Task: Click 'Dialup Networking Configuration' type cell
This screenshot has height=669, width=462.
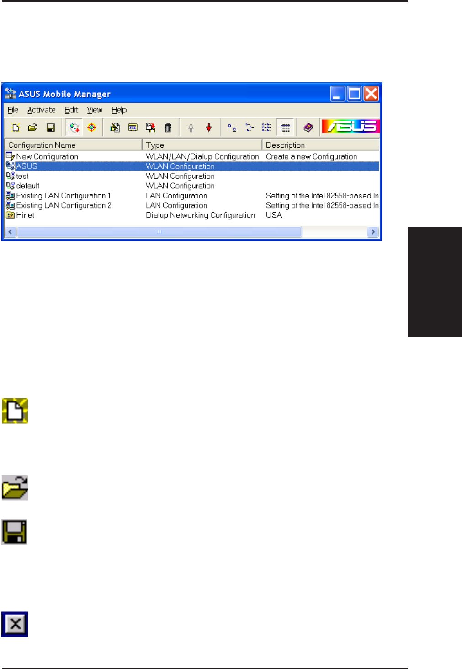Action: click(x=200, y=215)
